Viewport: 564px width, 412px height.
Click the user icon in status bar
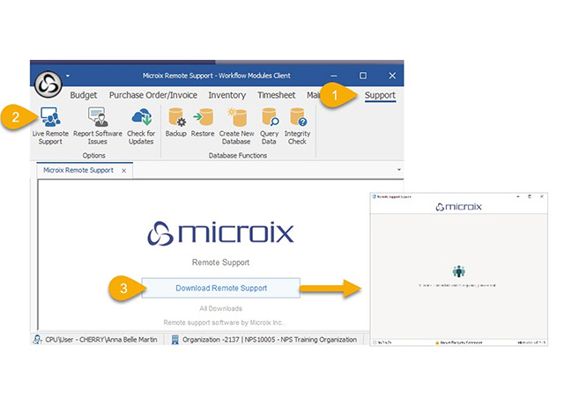[x=40, y=339]
